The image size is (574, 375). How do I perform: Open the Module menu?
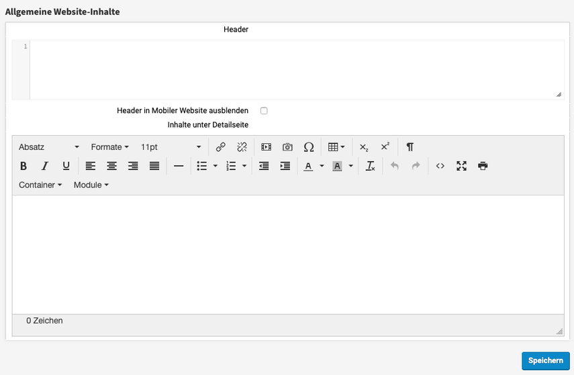click(91, 185)
